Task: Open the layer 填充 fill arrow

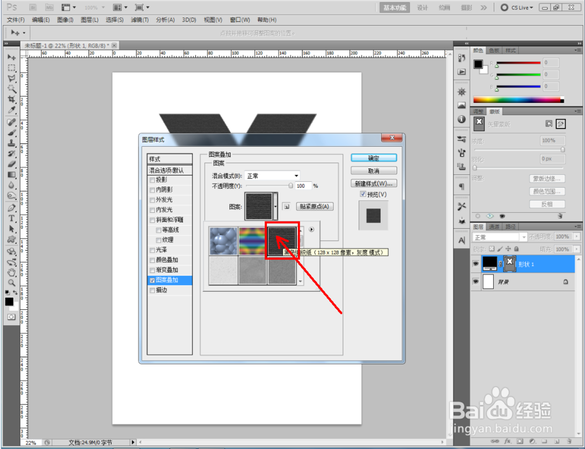Action: click(577, 248)
